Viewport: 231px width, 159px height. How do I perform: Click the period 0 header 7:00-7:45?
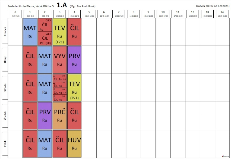15,14
